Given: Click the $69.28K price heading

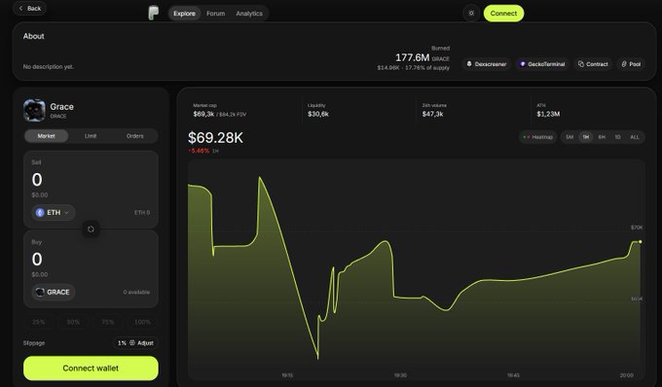Looking at the screenshot, I should click(x=215, y=138).
